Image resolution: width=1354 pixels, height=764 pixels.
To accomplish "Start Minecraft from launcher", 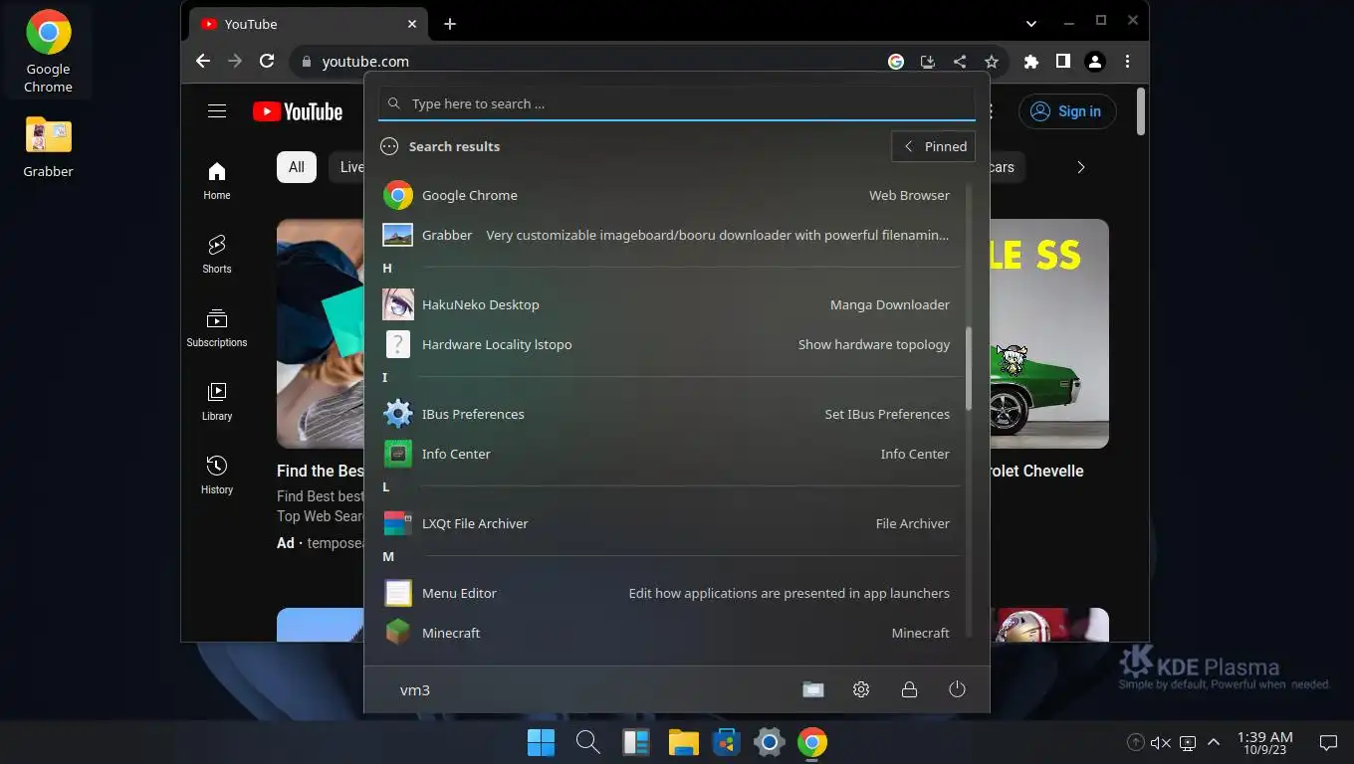I will click(x=666, y=633).
